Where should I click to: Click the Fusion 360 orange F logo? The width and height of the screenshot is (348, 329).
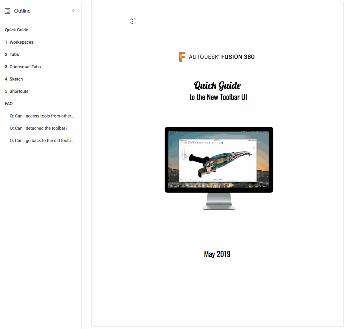(x=182, y=57)
